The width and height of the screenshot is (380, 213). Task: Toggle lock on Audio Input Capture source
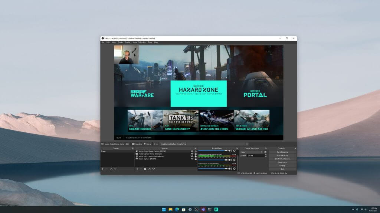click(196, 156)
